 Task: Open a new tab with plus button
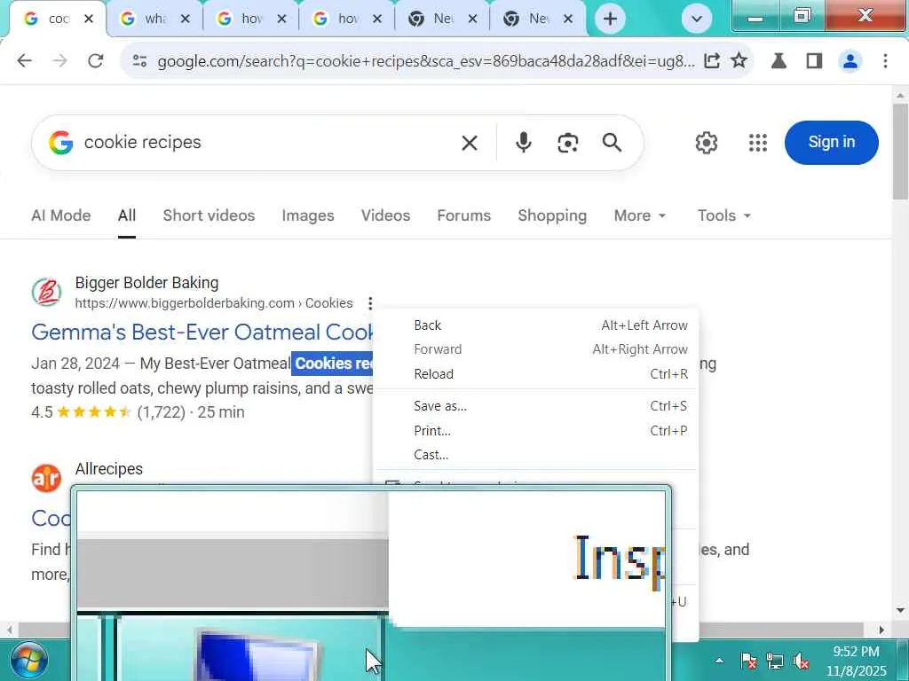point(610,20)
